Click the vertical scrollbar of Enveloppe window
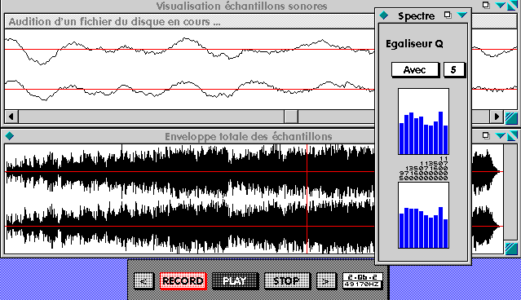The width and height of the screenshot is (521, 300). [510, 192]
